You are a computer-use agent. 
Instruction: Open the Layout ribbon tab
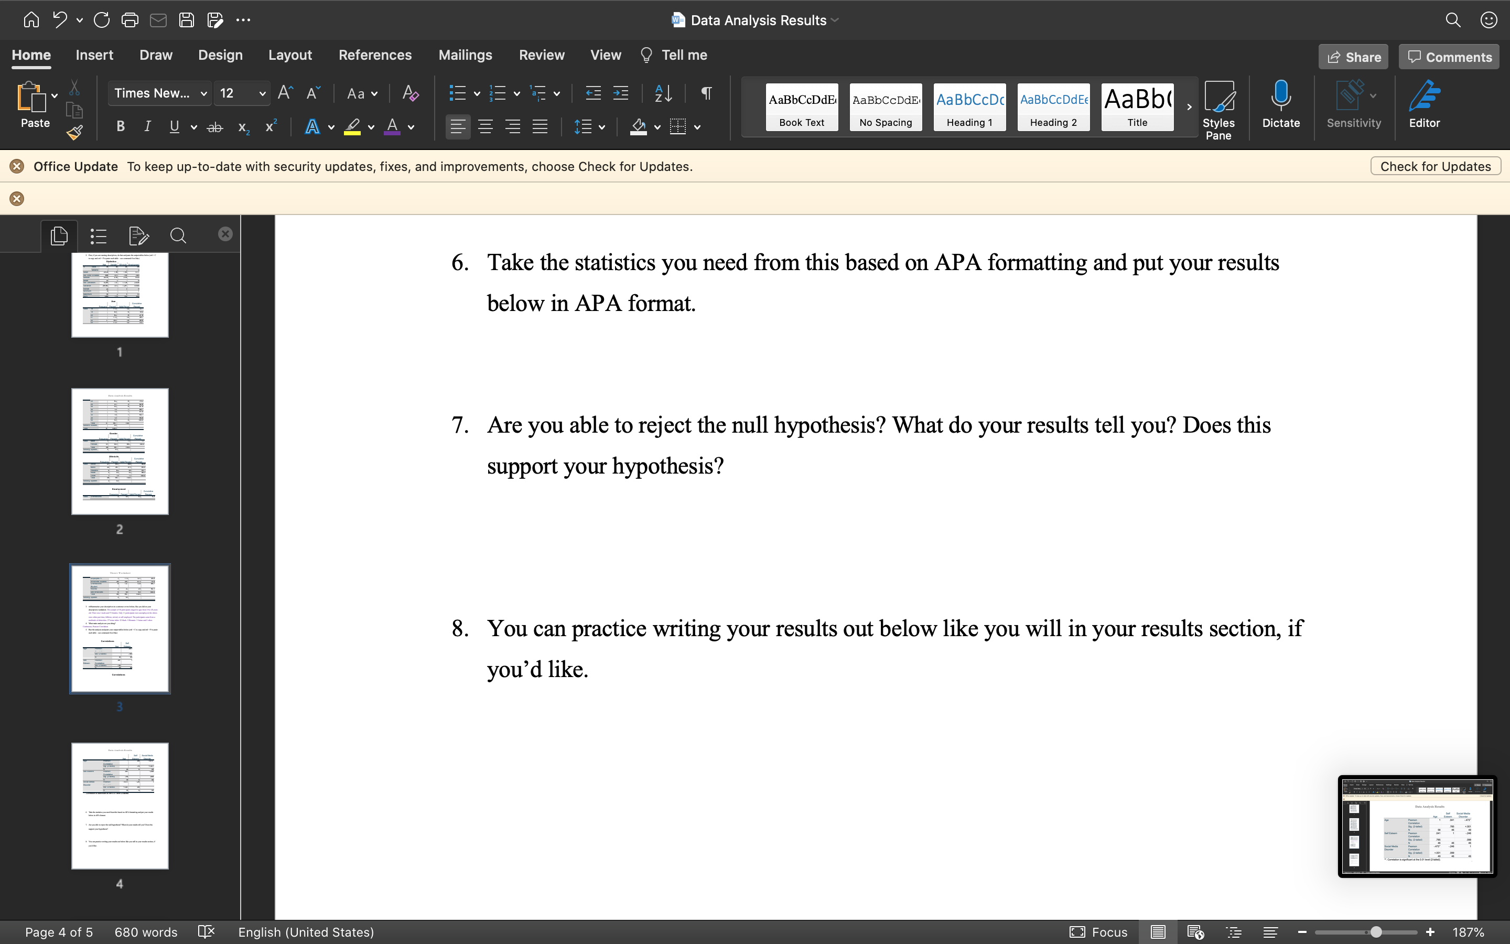click(289, 56)
